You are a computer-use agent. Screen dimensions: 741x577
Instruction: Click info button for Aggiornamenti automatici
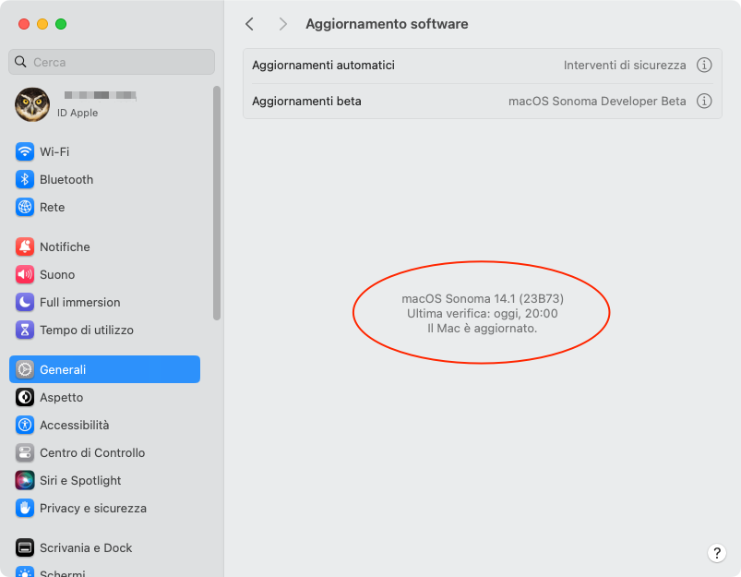[x=704, y=66]
